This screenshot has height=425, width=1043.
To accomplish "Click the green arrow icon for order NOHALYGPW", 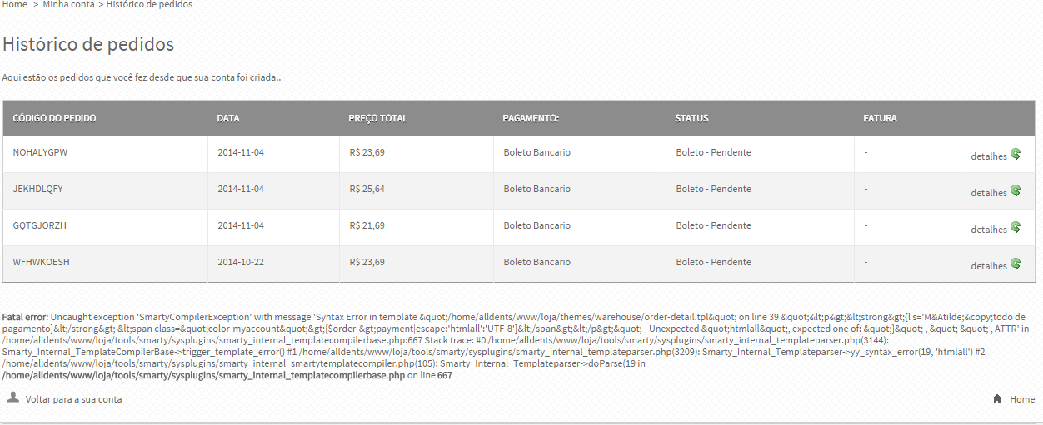I will coord(1016,154).
